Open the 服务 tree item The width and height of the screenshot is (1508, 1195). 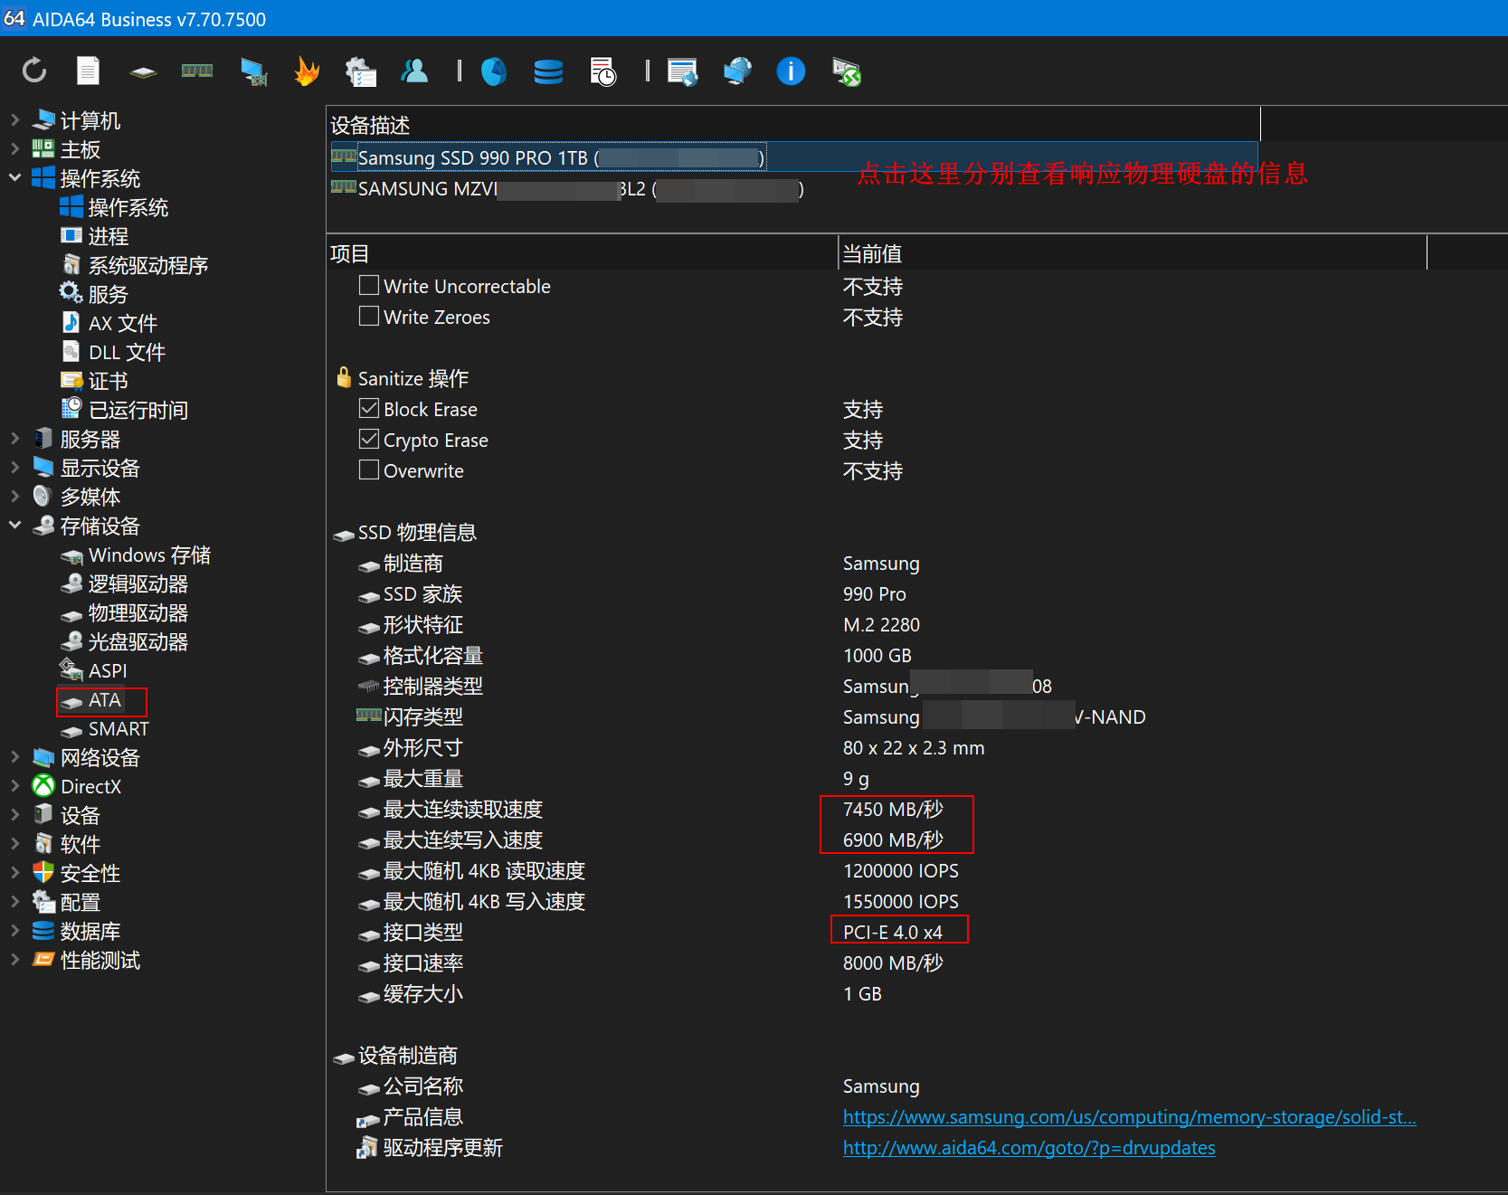click(108, 294)
